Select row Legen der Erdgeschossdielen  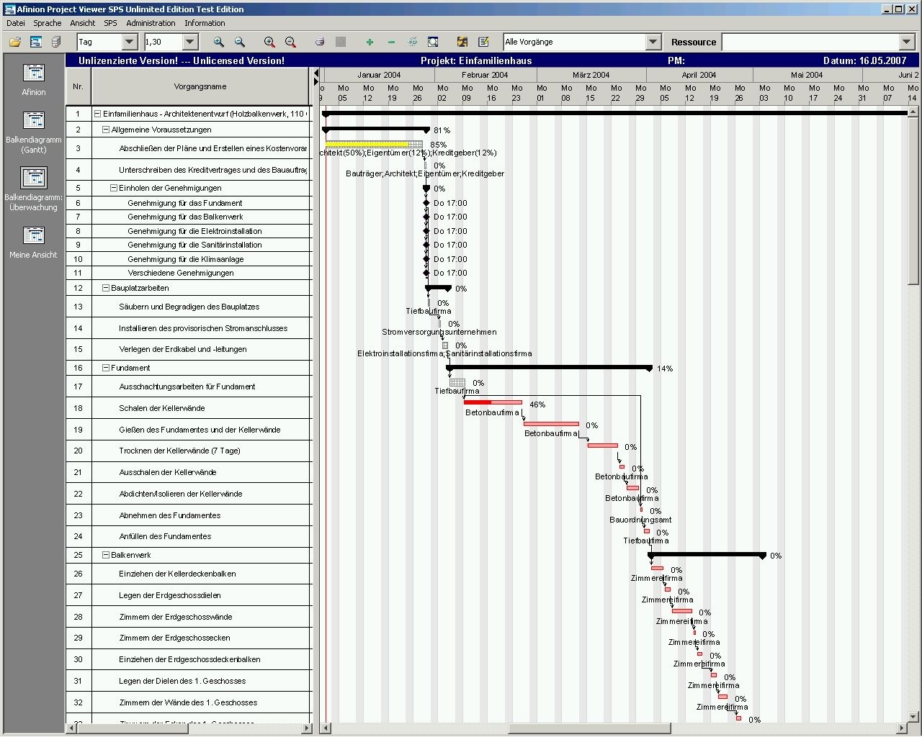(x=189, y=595)
